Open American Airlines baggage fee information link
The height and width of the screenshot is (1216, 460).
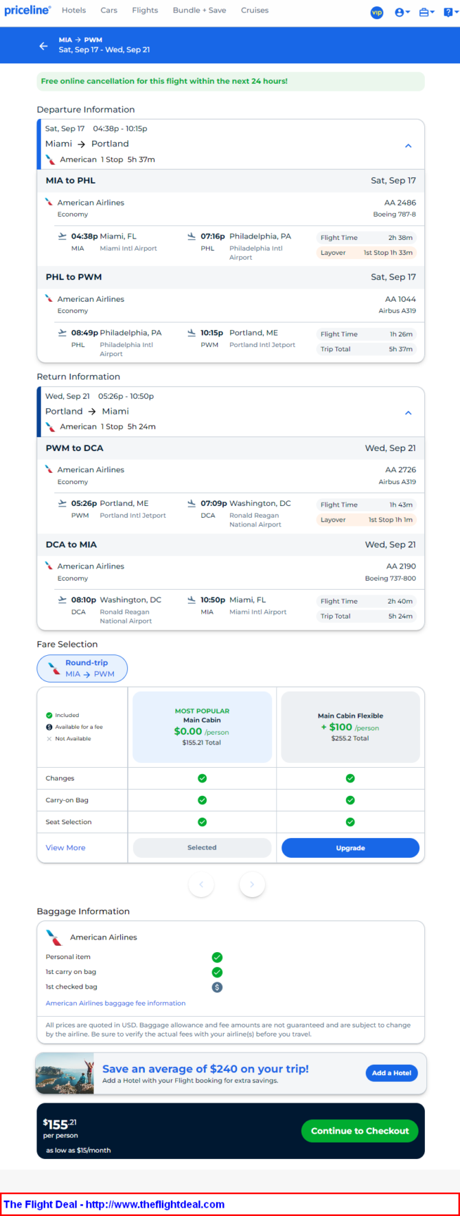pyautogui.click(x=115, y=1003)
